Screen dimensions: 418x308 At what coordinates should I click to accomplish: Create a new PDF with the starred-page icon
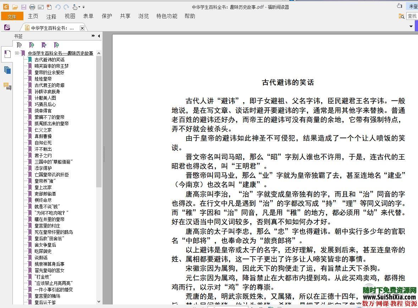click(x=49, y=7)
